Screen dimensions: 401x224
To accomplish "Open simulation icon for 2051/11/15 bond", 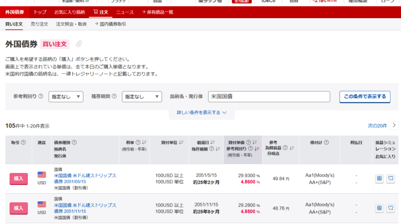I will pyautogui.click(x=379, y=208).
